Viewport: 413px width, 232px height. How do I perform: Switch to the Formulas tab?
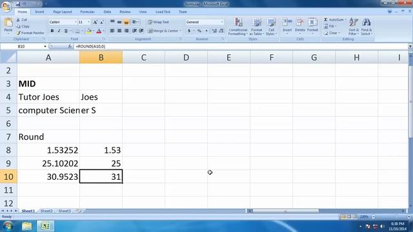[88, 12]
